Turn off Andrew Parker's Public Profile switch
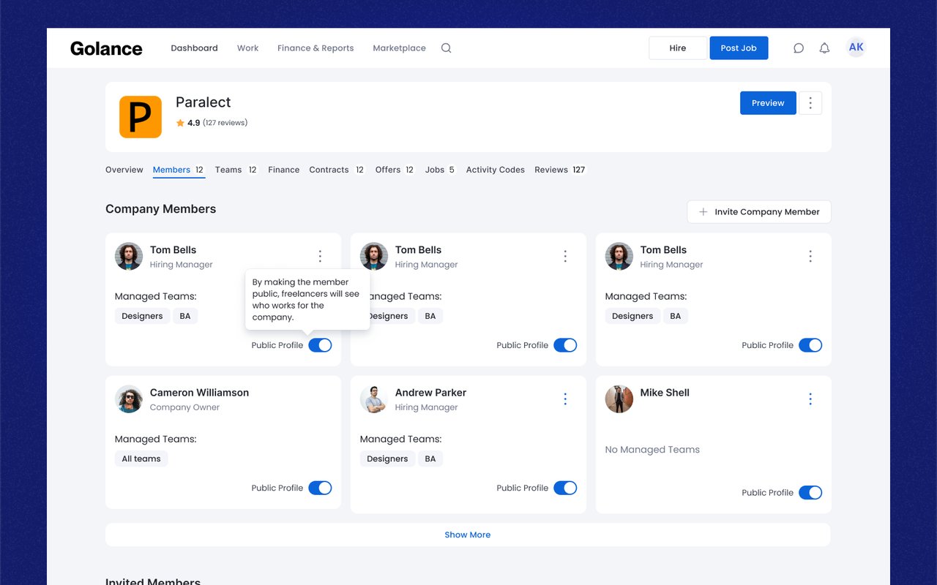The height and width of the screenshot is (585, 937). point(565,488)
